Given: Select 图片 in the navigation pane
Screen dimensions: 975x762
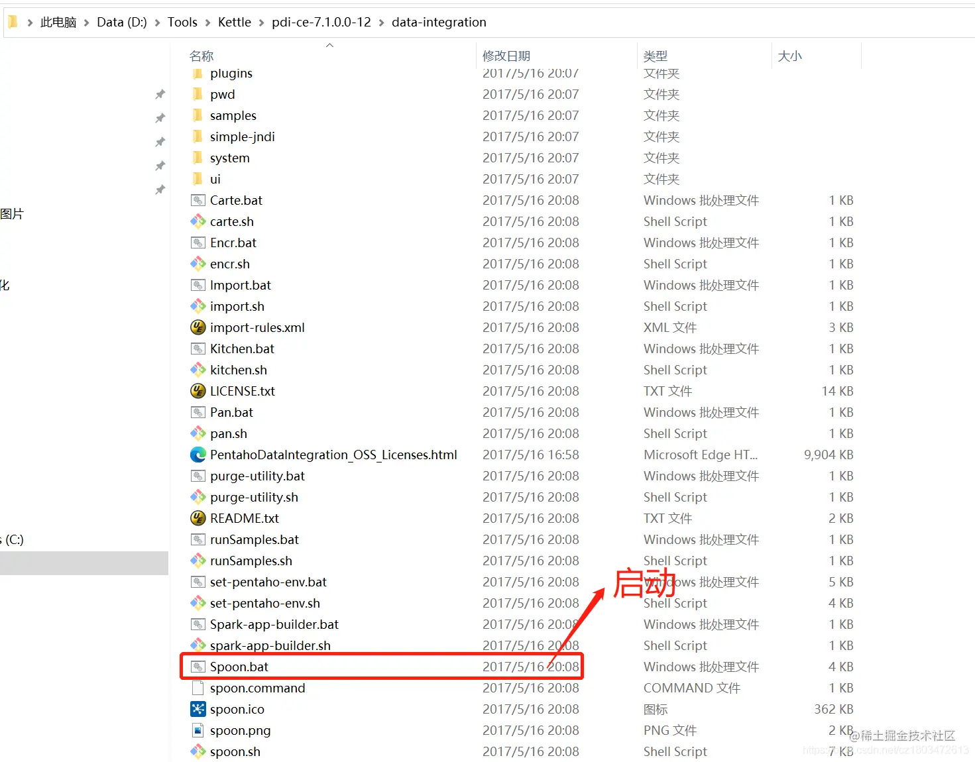Looking at the screenshot, I should click(x=12, y=214).
